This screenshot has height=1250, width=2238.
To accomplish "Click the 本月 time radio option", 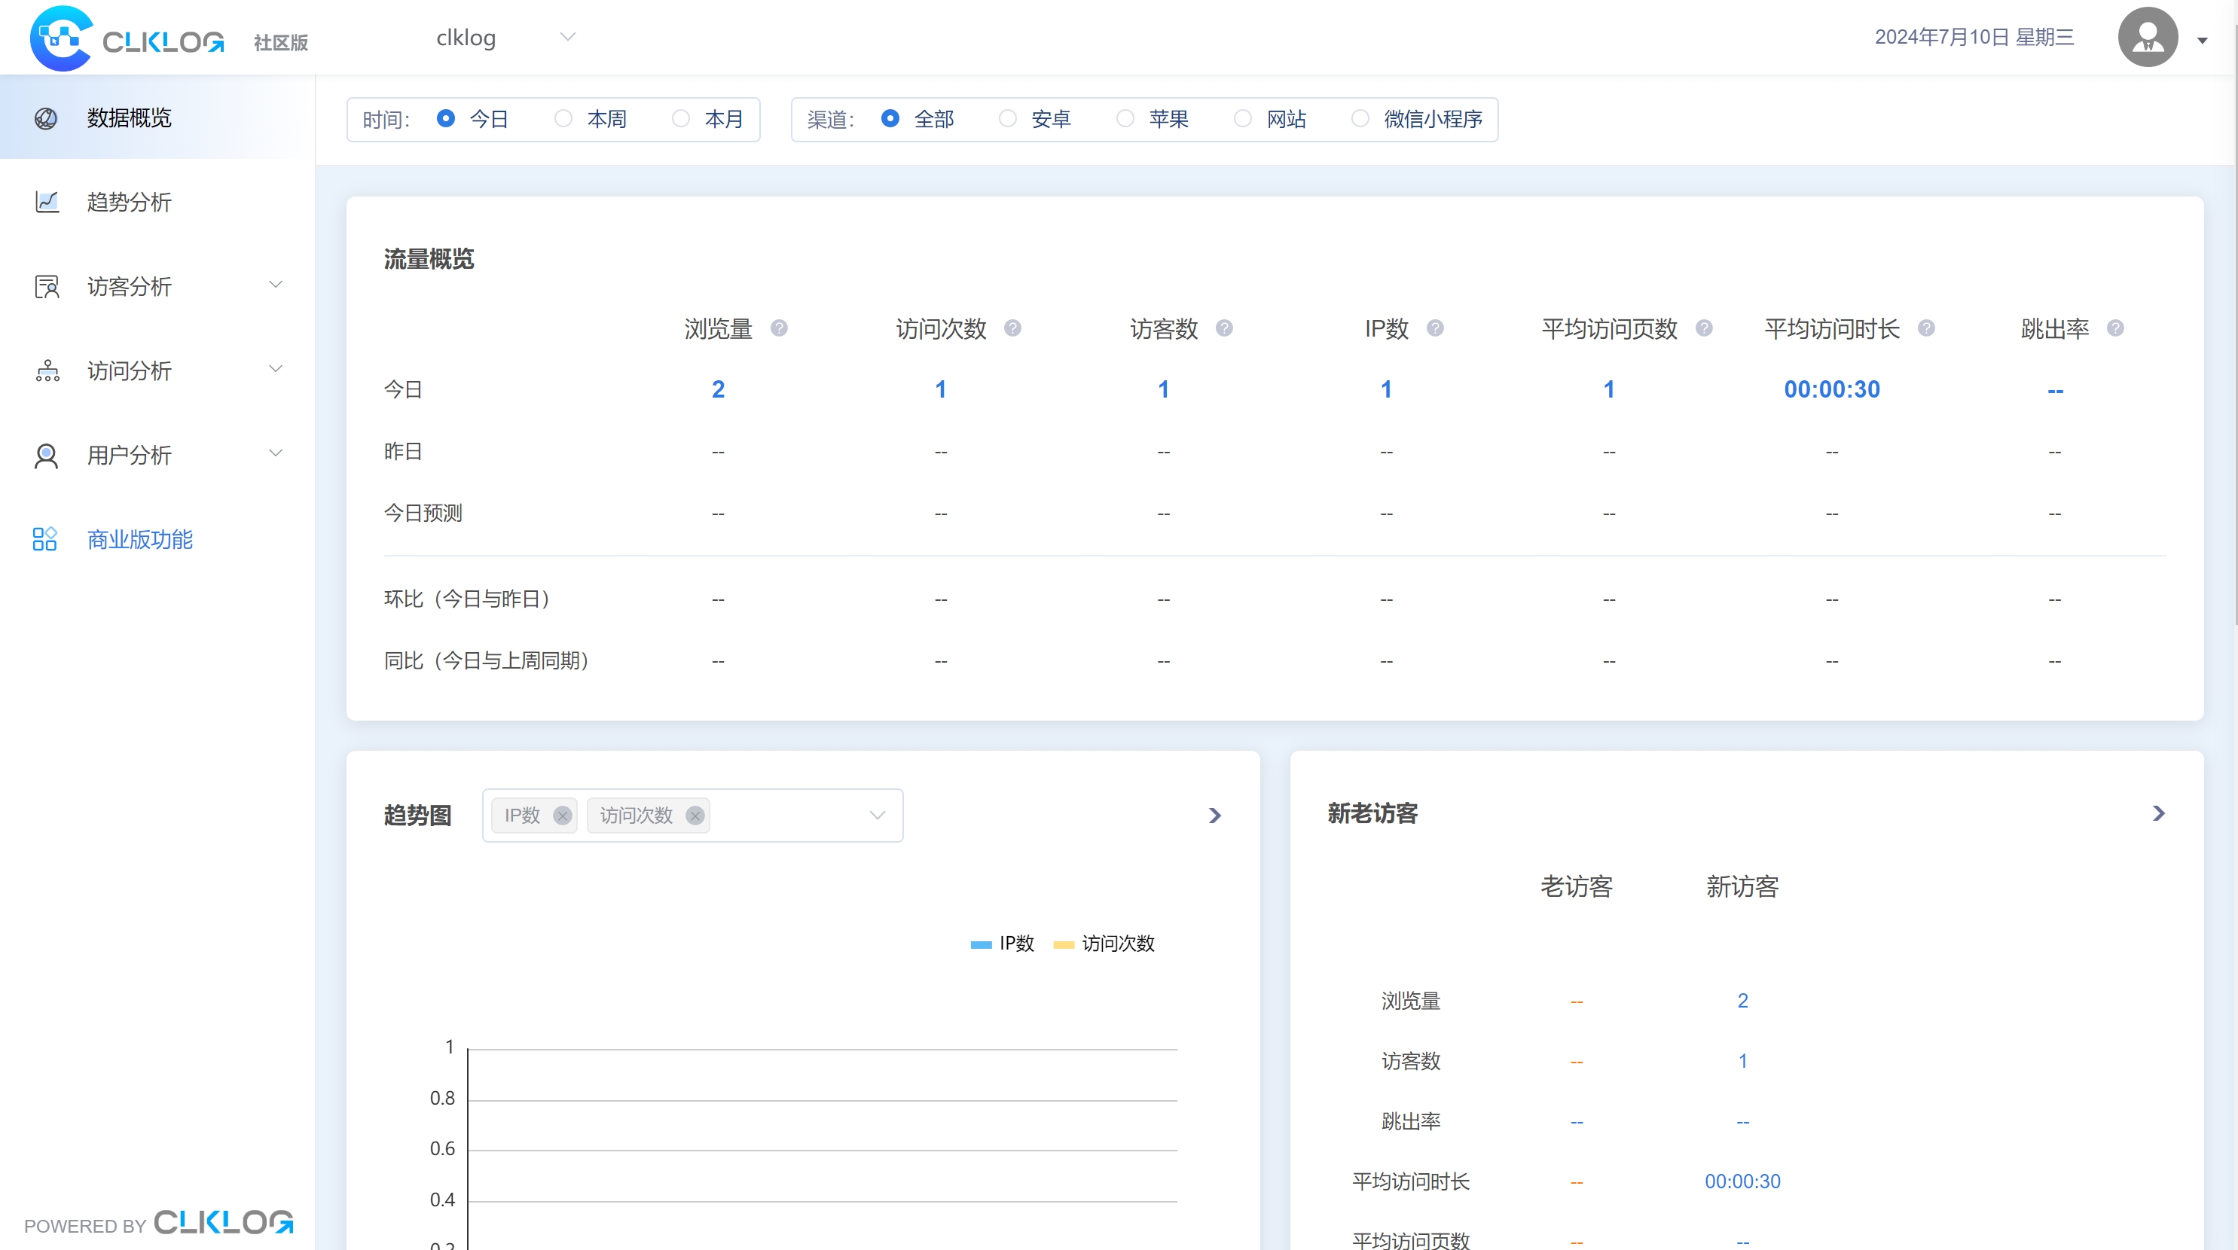I will coord(681,119).
